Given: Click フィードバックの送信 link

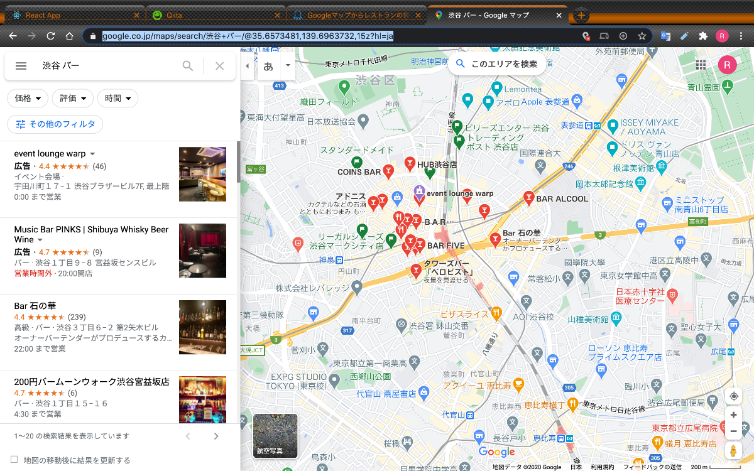Looking at the screenshot, I should 652,467.
